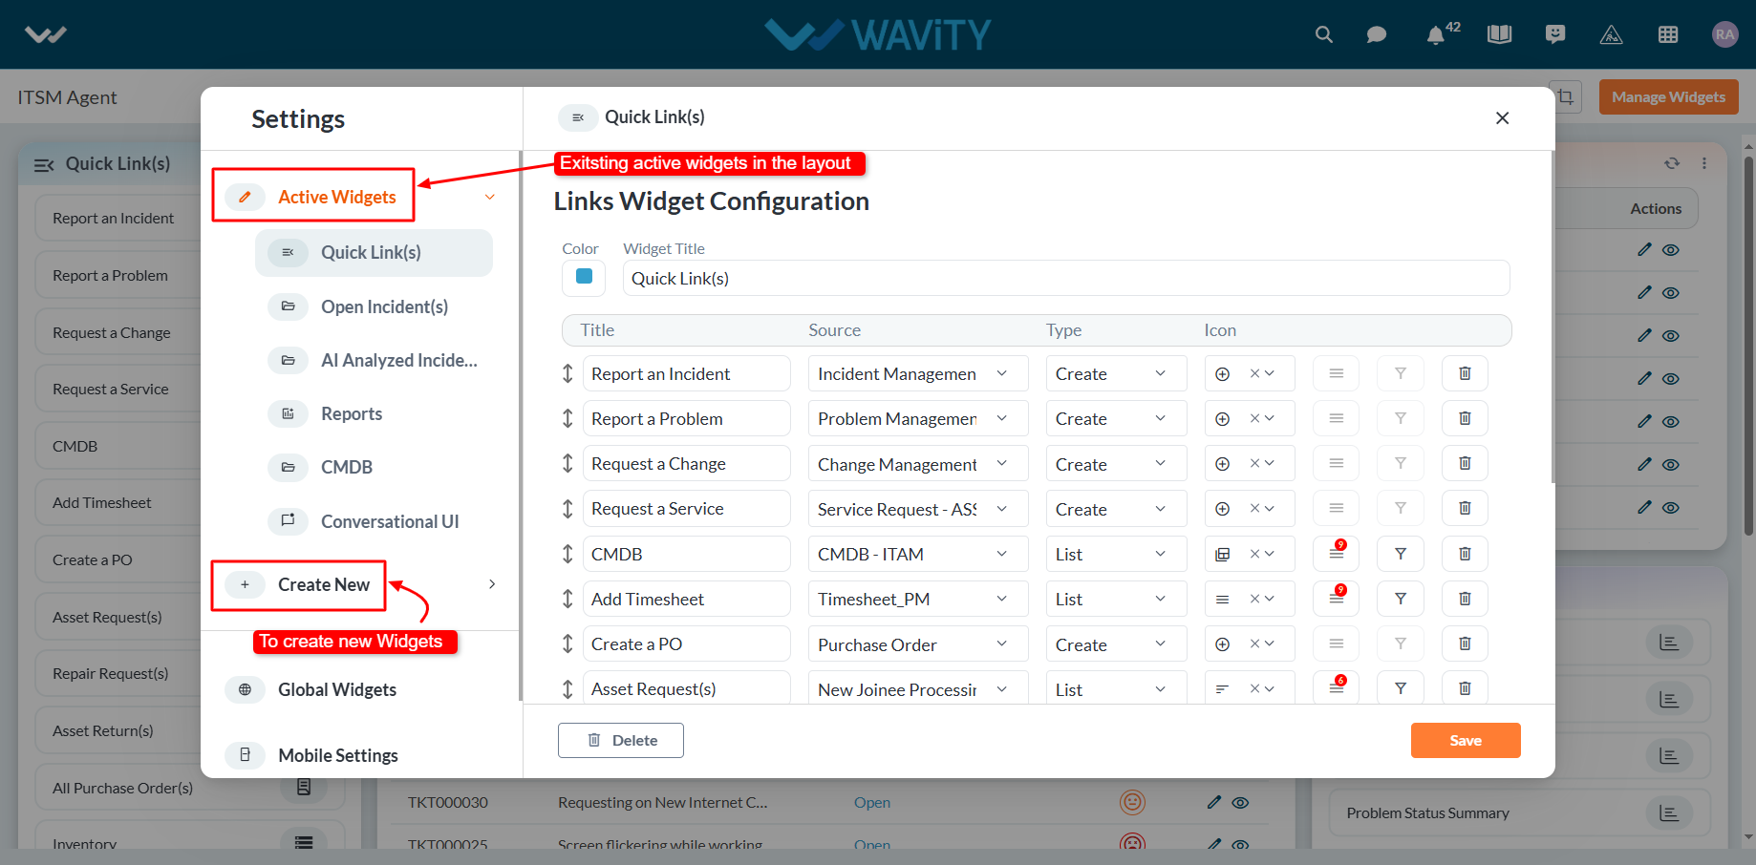1756x865 pixels.
Task: Click the edit pencil for ticket TKT000030
Action: pos(1213,802)
